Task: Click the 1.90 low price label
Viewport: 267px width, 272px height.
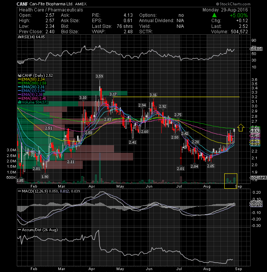Action: (45, 177)
